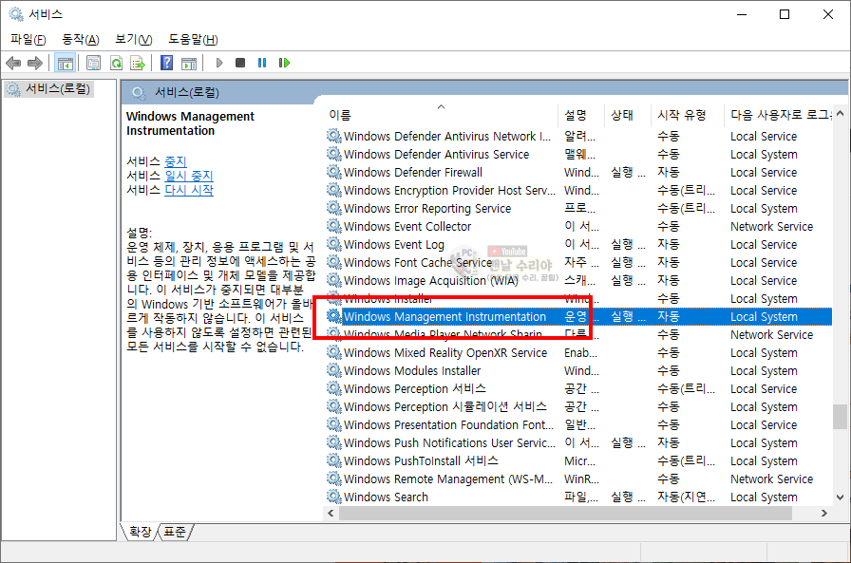This screenshot has height=563, width=851.
Task: Click the Restart service icon
Action: pos(284,63)
